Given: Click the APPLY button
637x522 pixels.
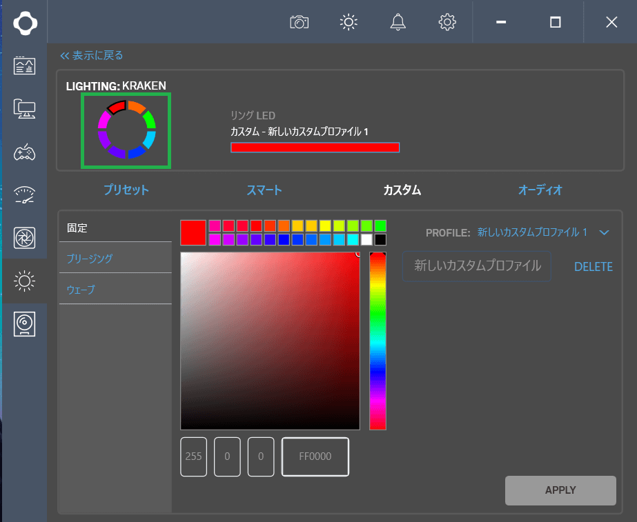Looking at the screenshot, I should (560, 490).
